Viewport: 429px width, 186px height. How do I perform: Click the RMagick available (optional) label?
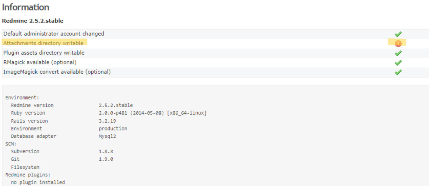(x=40, y=62)
